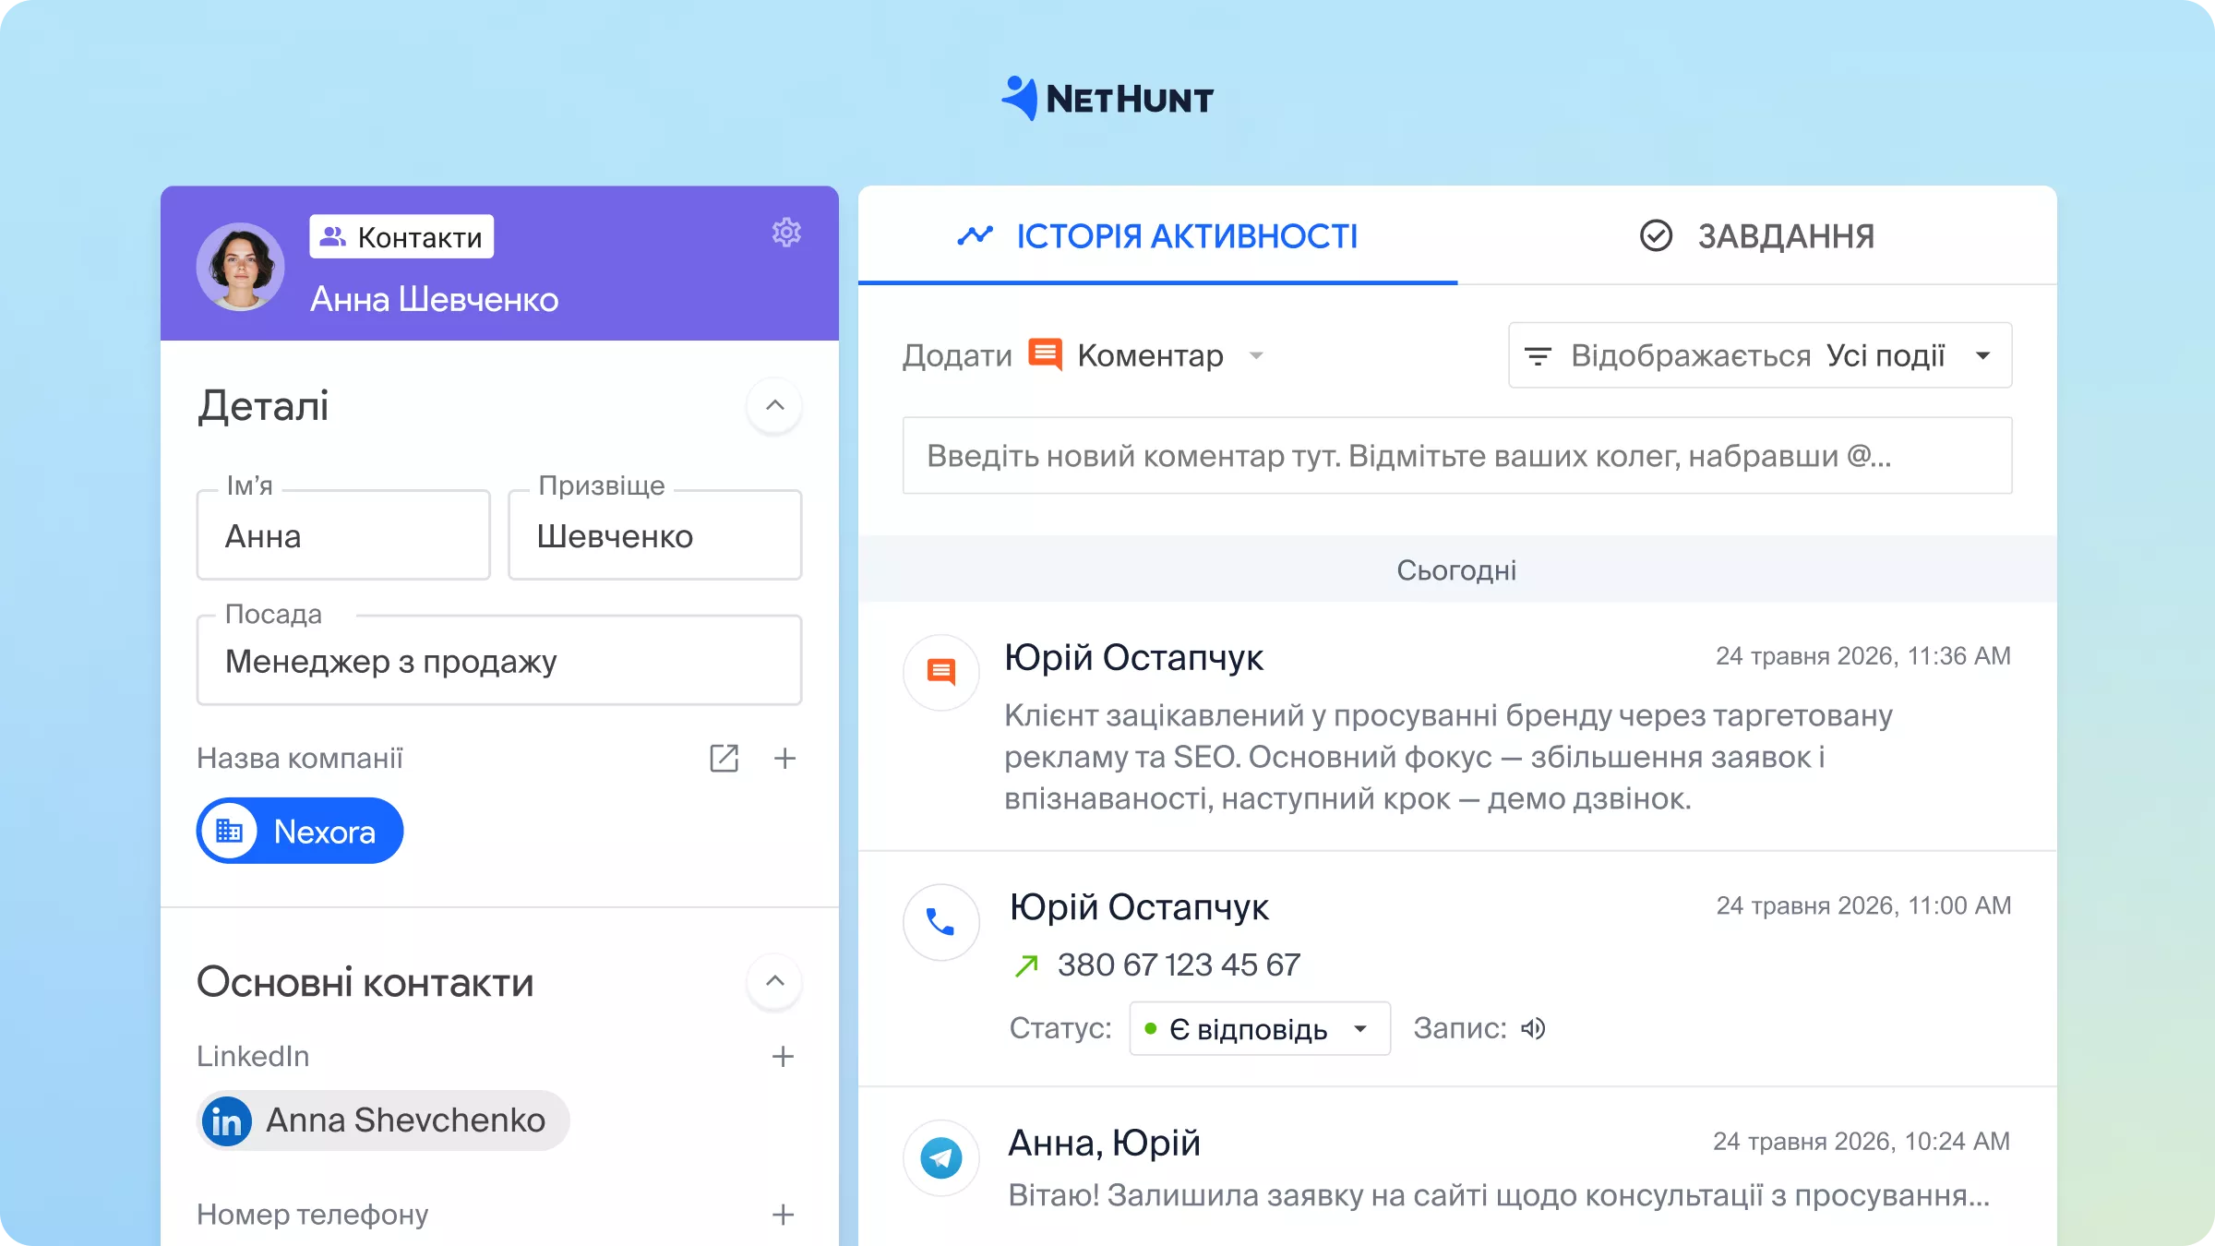
Task: Open Є відповідь status dropdown
Action: click(1260, 1028)
